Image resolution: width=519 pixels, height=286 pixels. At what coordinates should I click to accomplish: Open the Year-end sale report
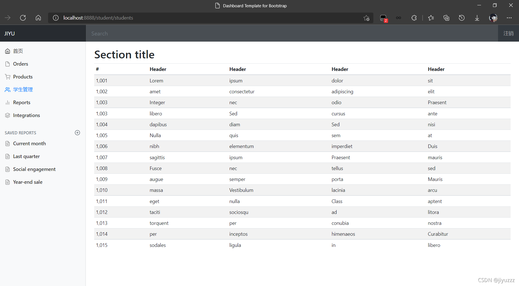(x=28, y=182)
